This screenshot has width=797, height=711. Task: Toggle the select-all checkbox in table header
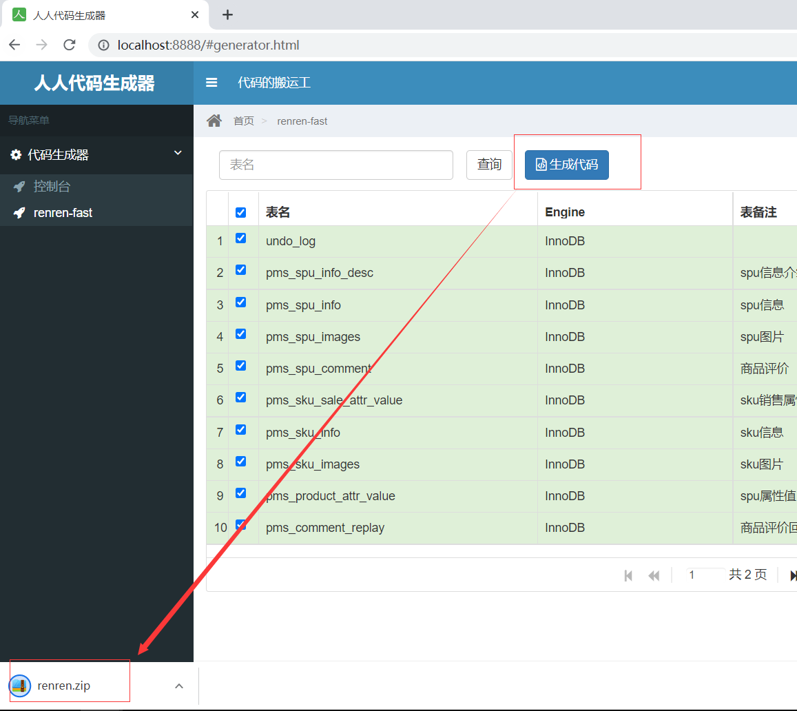click(241, 212)
